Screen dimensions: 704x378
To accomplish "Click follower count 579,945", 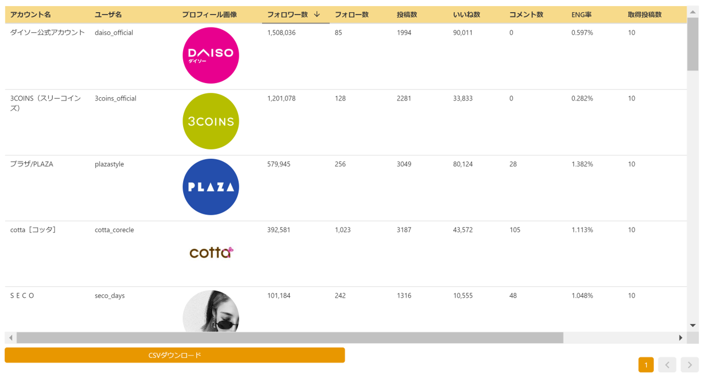I will pyautogui.click(x=279, y=164).
